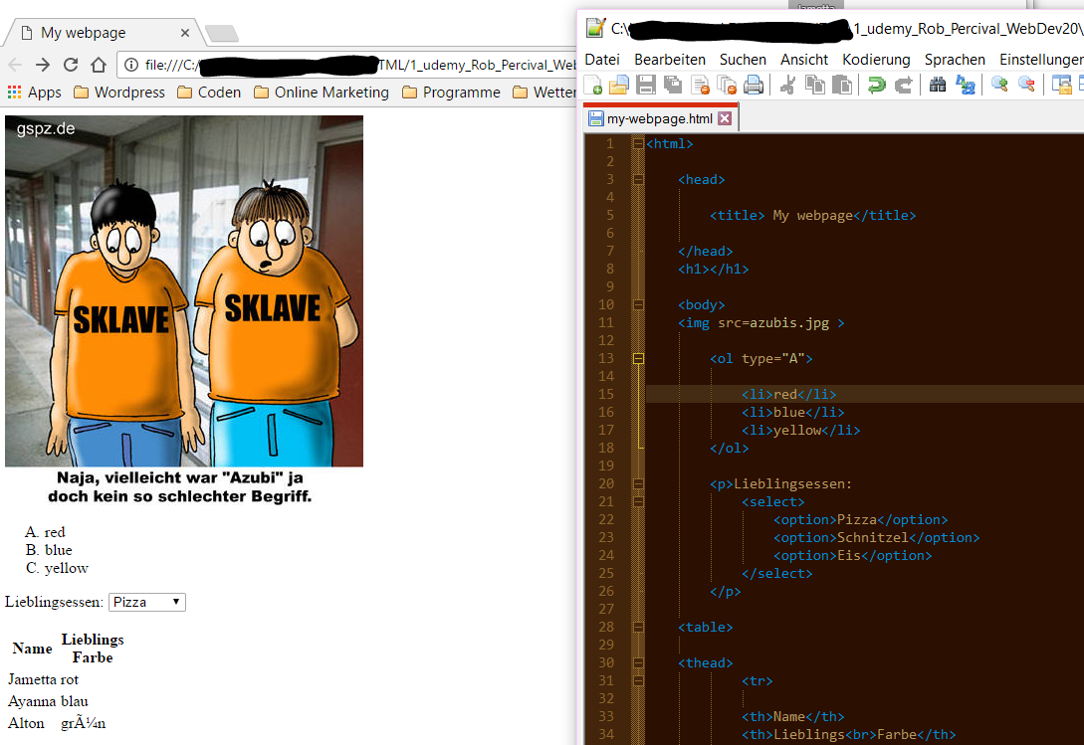Click 'Alton' in the webpage table
The height and width of the screenshot is (745, 1084).
coord(26,723)
